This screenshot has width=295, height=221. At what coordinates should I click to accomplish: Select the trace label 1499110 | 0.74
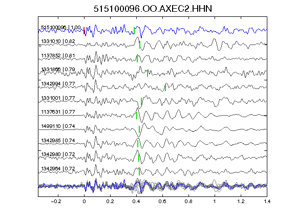tap(58, 126)
